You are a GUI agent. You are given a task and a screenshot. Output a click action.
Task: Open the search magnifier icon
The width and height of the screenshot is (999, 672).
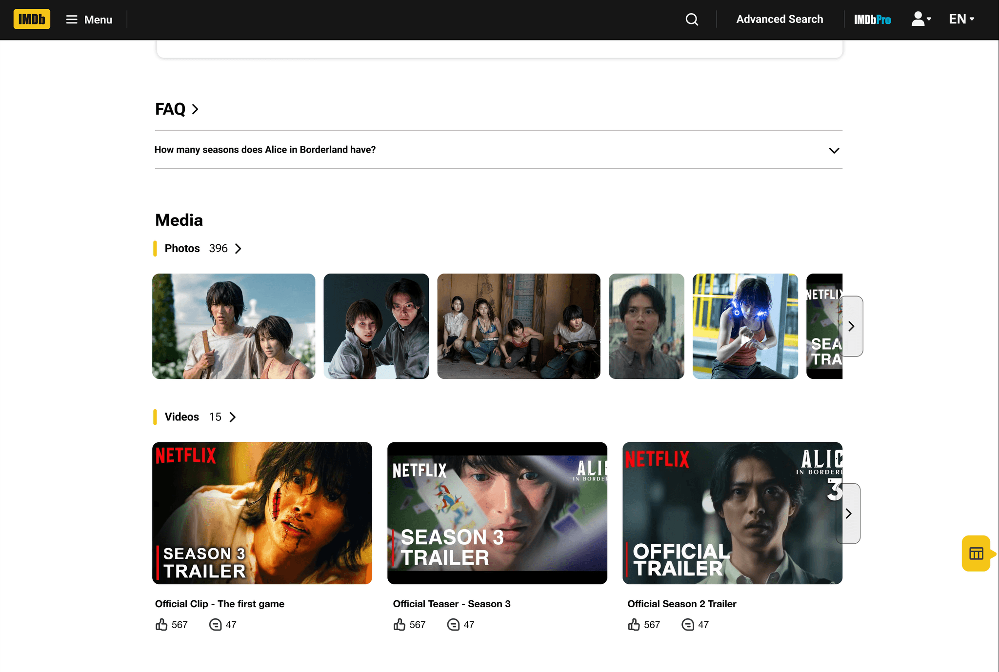(692, 20)
